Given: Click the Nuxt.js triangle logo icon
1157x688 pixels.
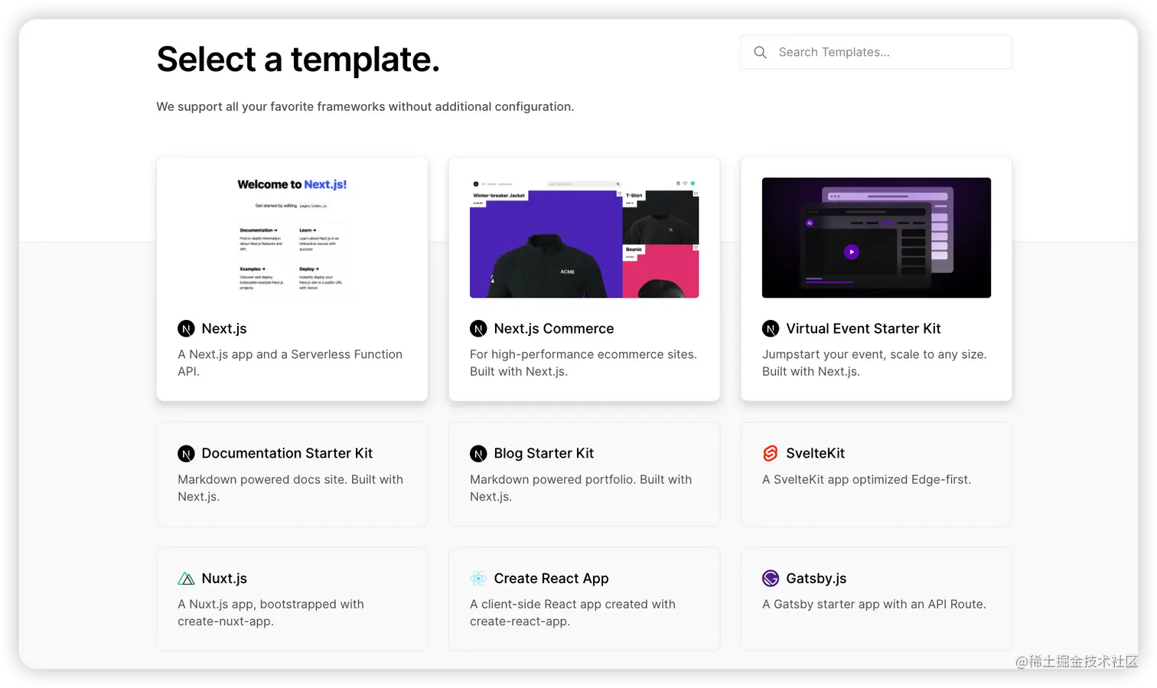Looking at the screenshot, I should coord(186,579).
